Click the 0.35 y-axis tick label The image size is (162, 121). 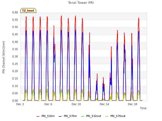(15, 49)
